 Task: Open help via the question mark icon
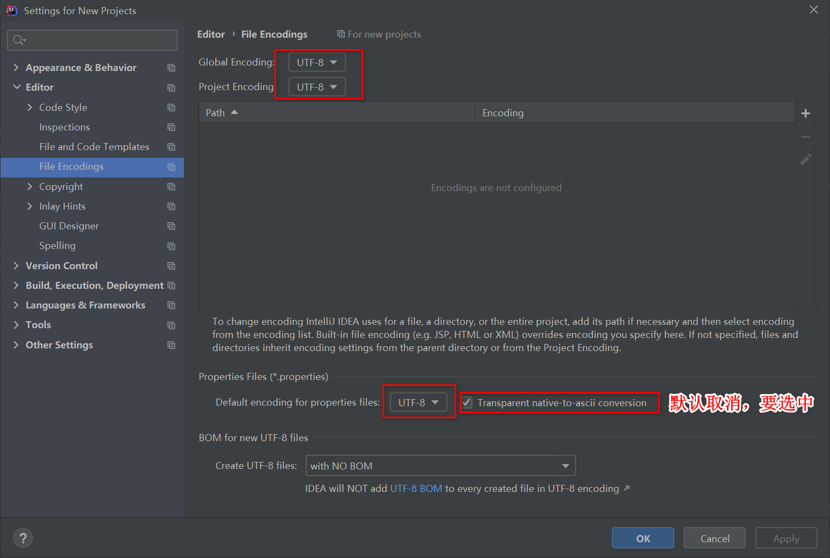(x=22, y=538)
